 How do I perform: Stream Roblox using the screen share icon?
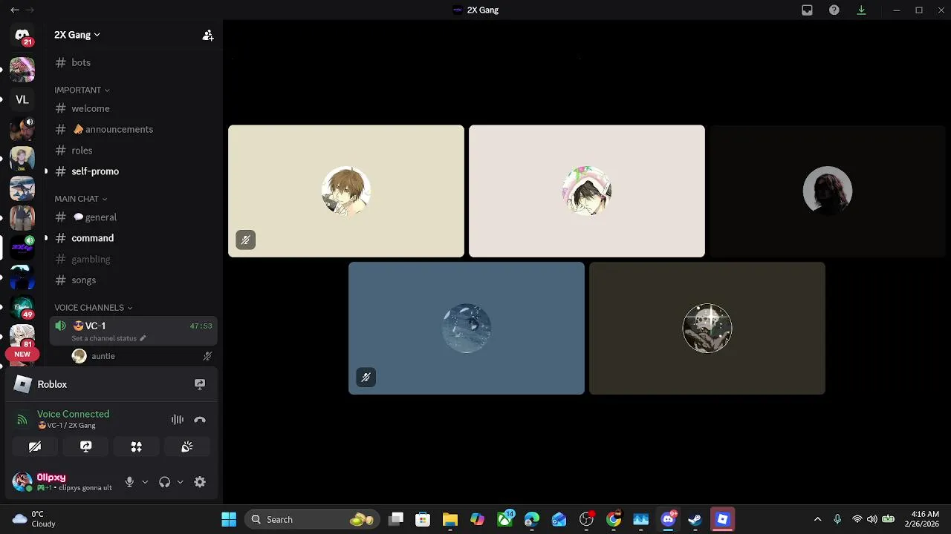[200, 384]
